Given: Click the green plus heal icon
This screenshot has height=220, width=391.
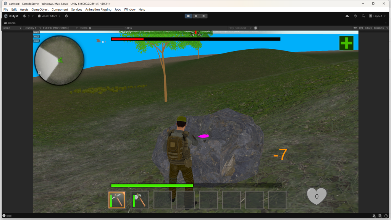Looking at the screenshot, I should (346, 43).
